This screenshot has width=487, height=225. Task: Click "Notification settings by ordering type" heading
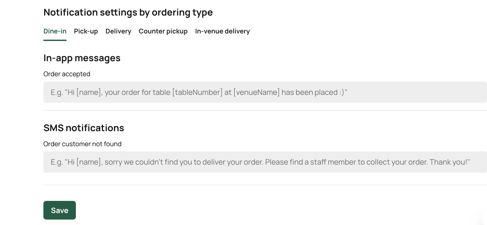[x=128, y=12]
